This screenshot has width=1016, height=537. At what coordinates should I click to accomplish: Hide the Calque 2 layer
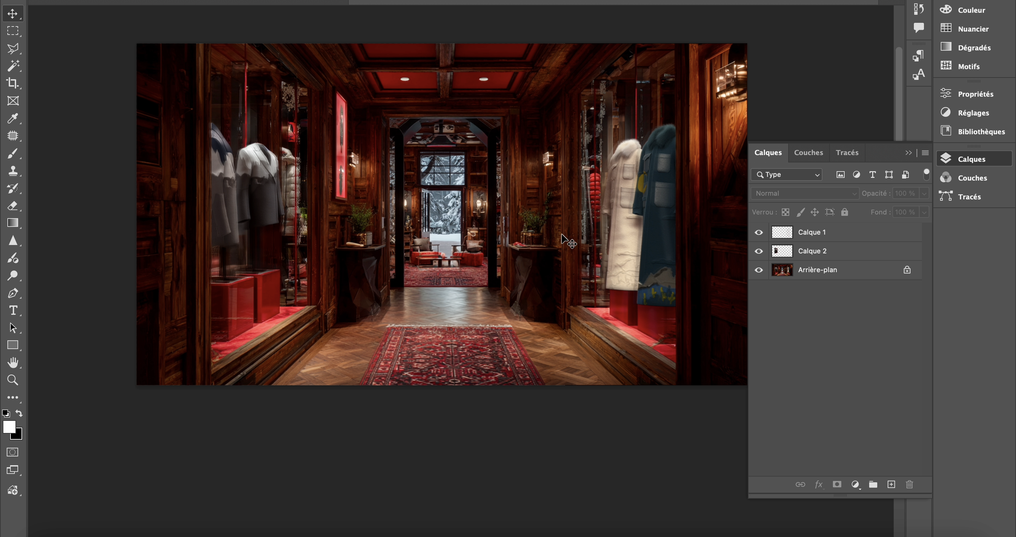pos(758,251)
